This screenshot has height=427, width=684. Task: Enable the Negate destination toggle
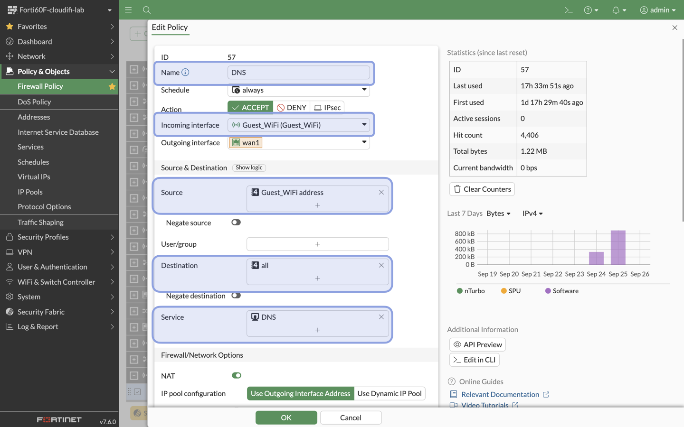pos(236,295)
